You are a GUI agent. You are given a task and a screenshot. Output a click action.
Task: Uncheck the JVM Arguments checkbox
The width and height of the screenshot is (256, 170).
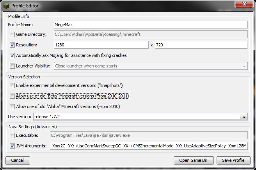tap(12, 146)
